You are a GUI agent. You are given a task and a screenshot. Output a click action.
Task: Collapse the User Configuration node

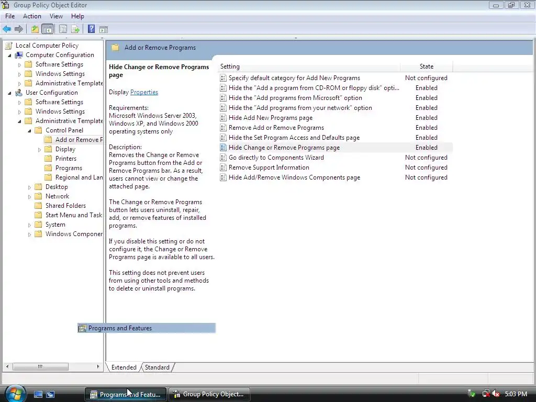pos(9,93)
